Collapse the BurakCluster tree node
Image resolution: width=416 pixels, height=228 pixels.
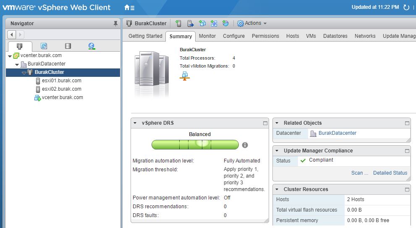pos(24,73)
